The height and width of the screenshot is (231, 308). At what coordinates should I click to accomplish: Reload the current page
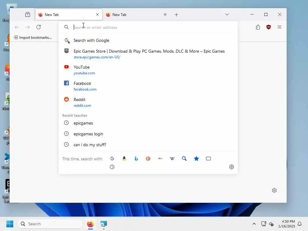[x=38, y=27]
